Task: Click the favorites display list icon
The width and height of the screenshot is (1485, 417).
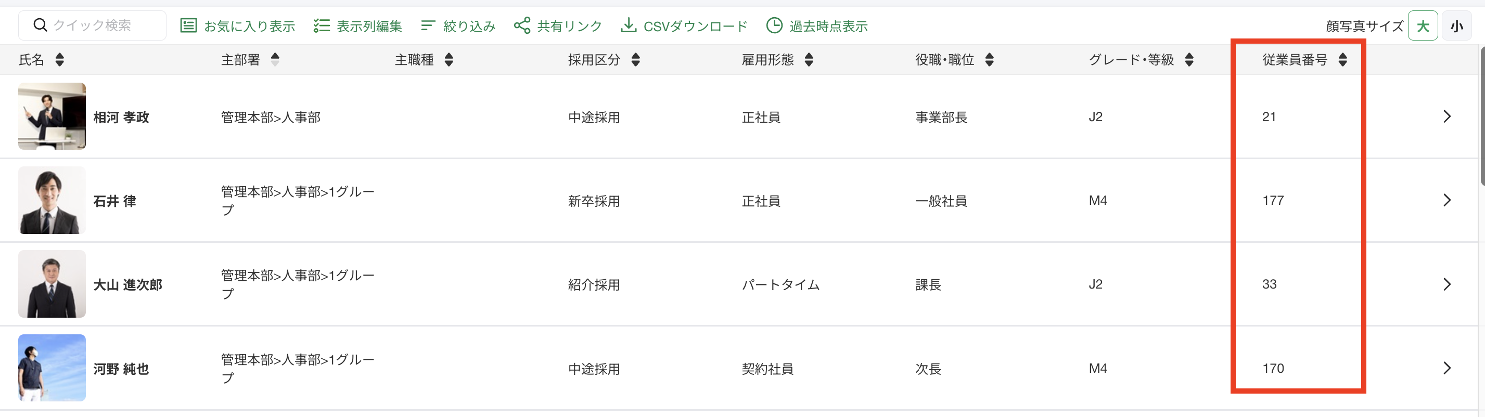Action: 188,25
